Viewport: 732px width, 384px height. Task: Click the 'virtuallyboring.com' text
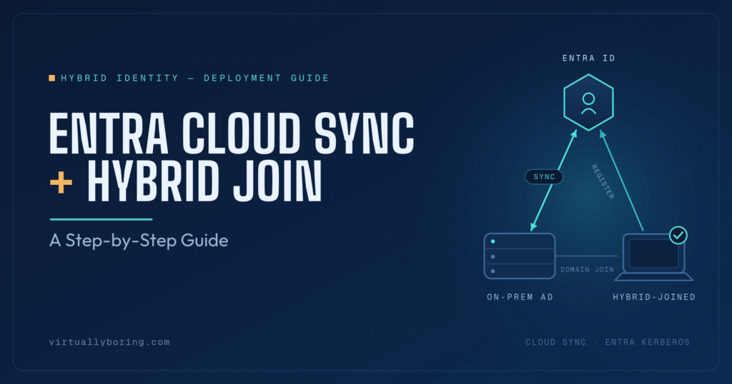tap(109, 342)
